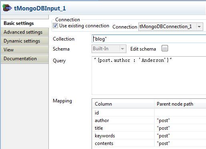Click the parent node path for contents

coord(180,143)
